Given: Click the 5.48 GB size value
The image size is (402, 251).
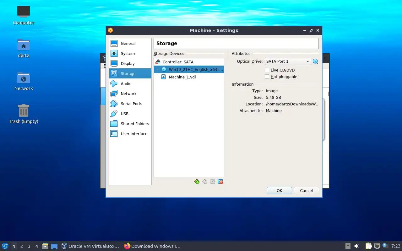Looking at the screenshot, I should [273, 98].
